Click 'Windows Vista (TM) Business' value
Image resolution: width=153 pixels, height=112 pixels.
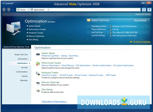(x=124, y=26)
